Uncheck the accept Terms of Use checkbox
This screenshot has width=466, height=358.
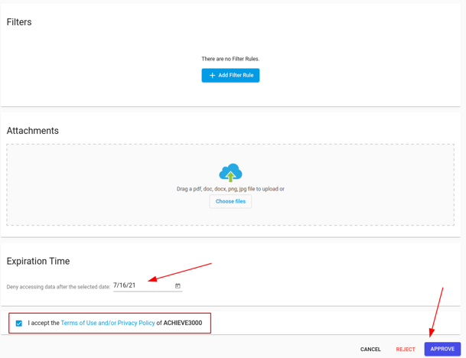pyautogui.click(x=18, y=324)
